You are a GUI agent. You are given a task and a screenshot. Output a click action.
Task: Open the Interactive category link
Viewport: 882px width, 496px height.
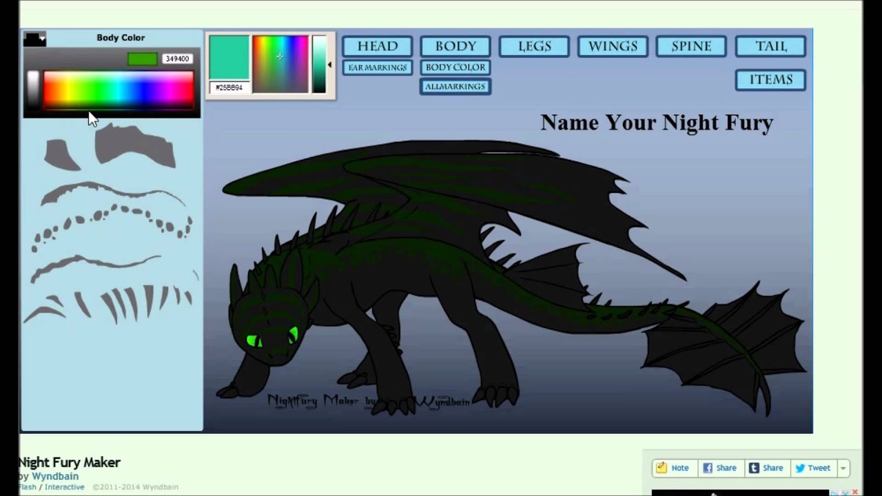click(65, 487)
